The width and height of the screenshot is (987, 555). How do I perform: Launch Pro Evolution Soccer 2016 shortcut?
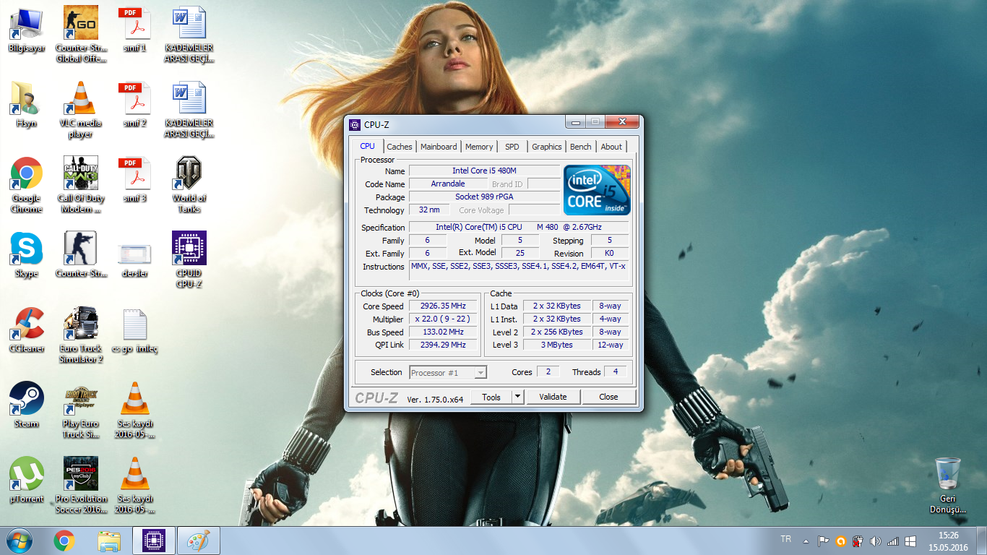pyautogui.click(x=81, y=486)
